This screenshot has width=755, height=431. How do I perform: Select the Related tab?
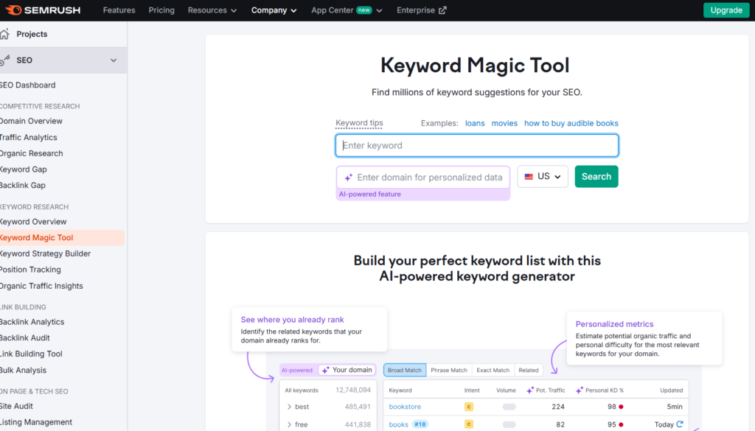pyautogui.click(x=528, y=370)
